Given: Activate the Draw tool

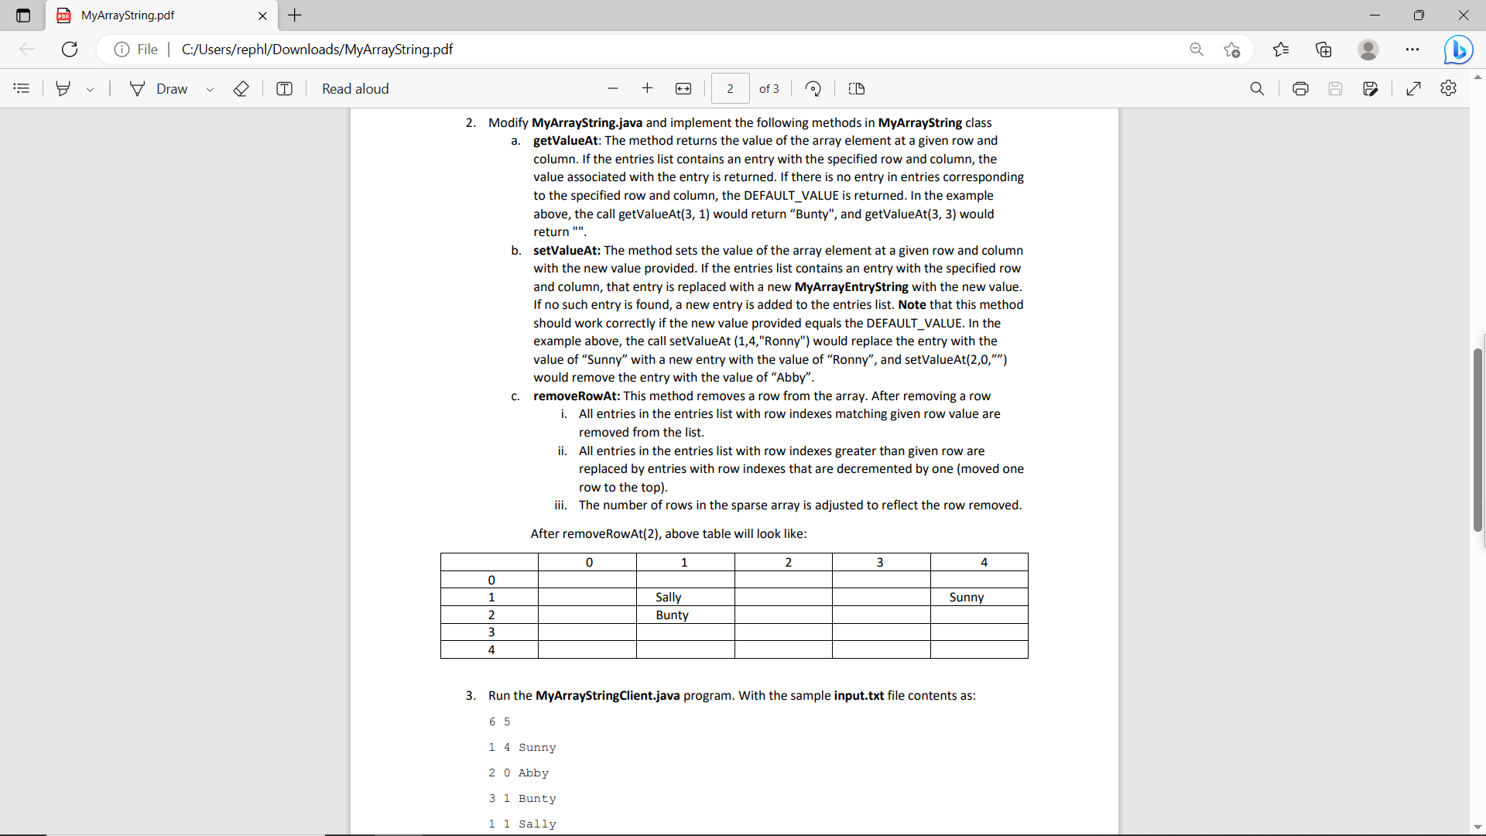Looking at the screenshot, I should coord(159,89).
